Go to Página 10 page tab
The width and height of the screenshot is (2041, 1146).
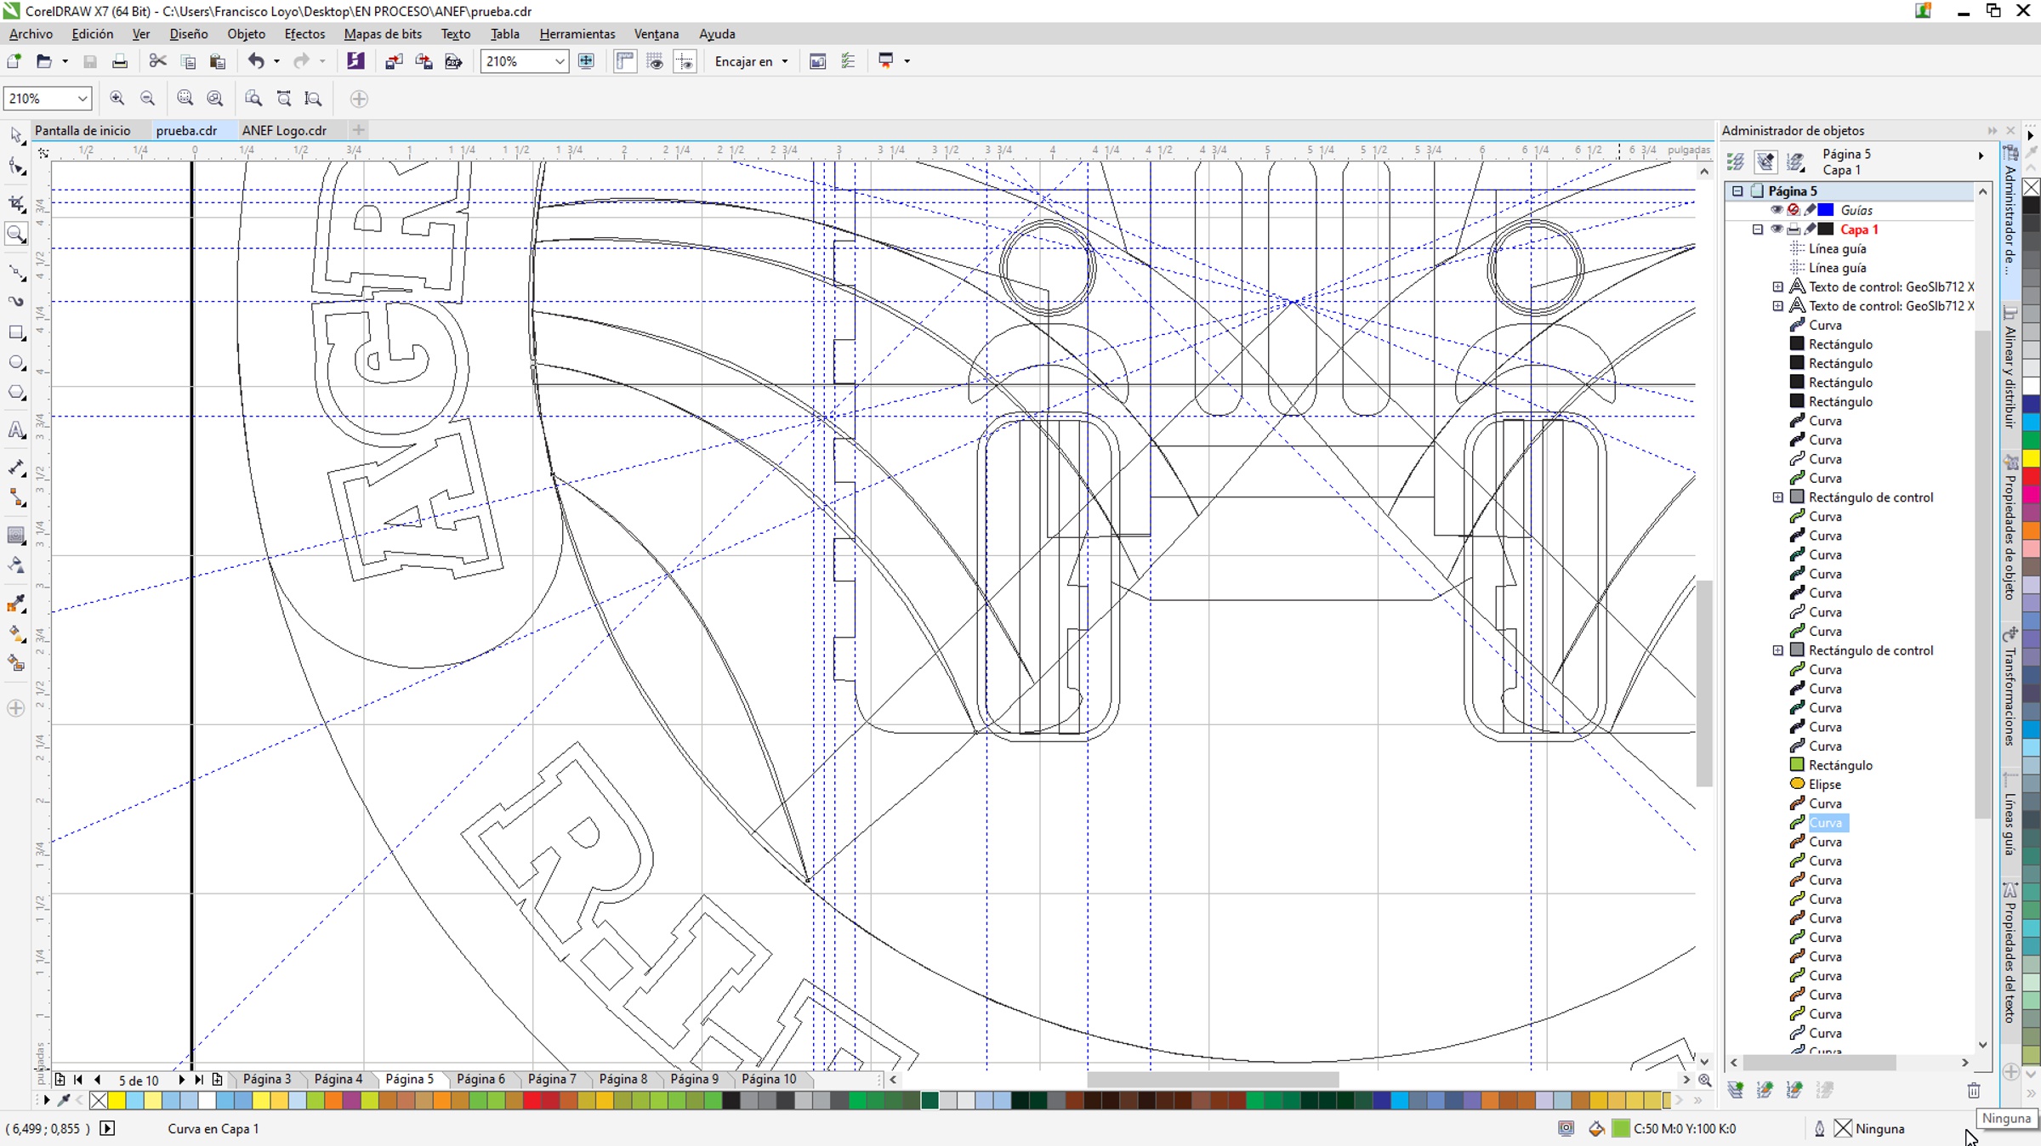769,1079
